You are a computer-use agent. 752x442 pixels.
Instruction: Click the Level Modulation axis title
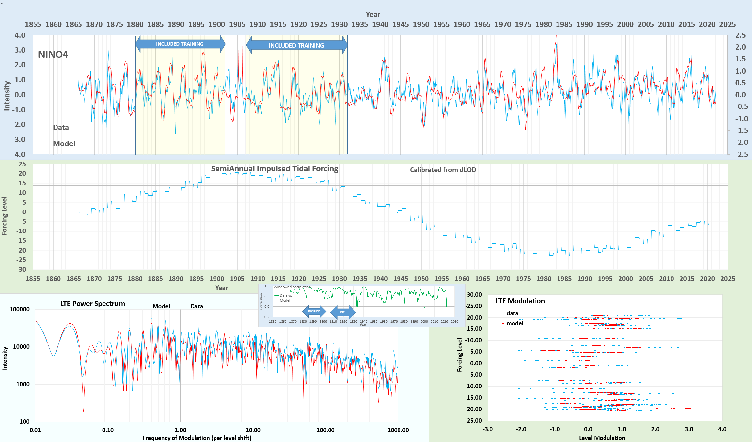click(602, 438)
